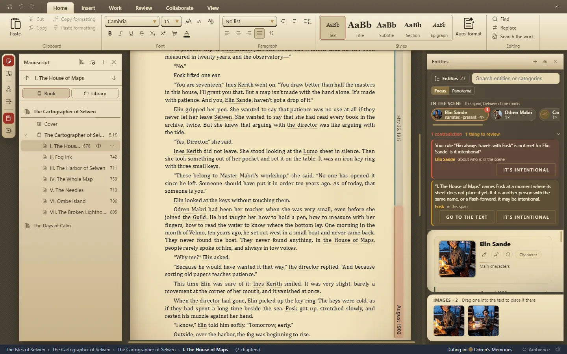Toggle italic formatting

pyautogui.click(x=120, y=33)
